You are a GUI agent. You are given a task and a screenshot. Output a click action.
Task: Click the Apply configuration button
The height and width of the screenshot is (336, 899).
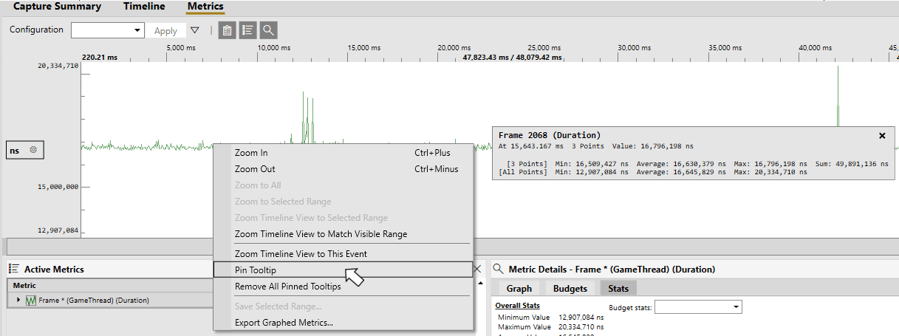coord(165,30)
